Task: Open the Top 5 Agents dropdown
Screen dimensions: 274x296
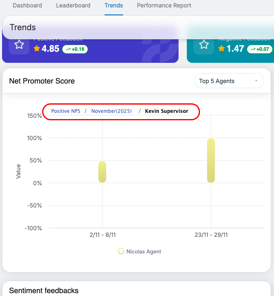Action: 229,81
